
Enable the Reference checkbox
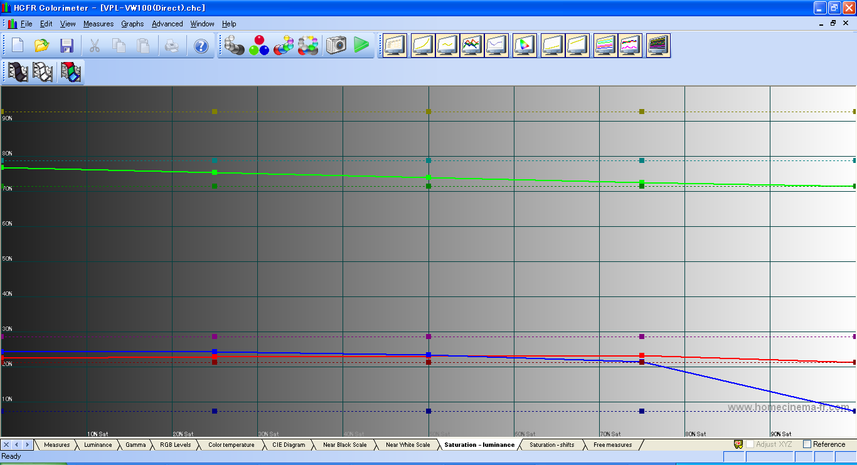coord(807,444)
